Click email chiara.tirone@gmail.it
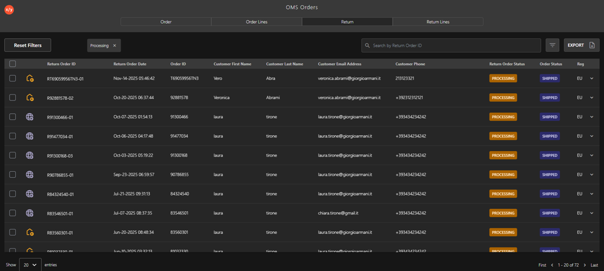This screenshot has height=271, width=604. click(x=339, y=213)
